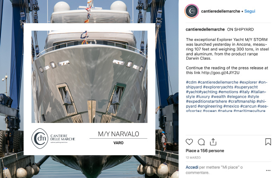
Task: Click the Accedi login link
Action: click(x=192, y=167)
